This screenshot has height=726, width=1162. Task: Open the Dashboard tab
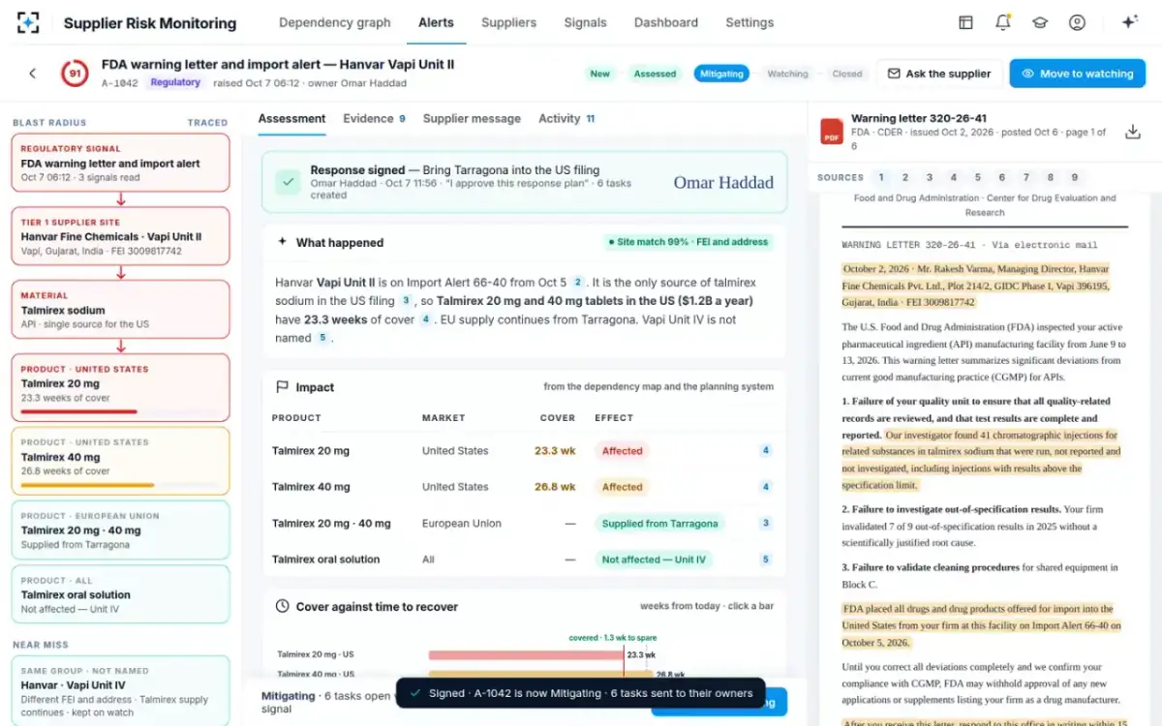[665, 22]
